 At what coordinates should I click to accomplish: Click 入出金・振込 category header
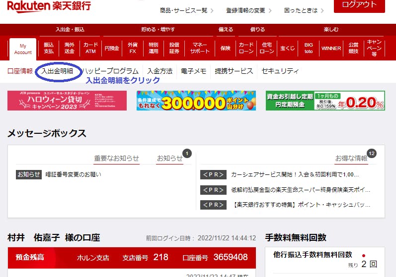click(70, 29)
